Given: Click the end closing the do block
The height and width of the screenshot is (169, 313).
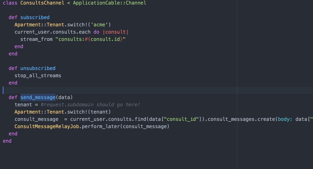Looking at the screenshot, I should [19, 46].
